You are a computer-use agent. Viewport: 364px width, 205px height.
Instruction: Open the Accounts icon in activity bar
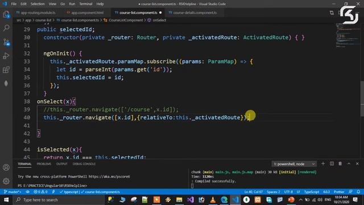click(x=6, y=167)
